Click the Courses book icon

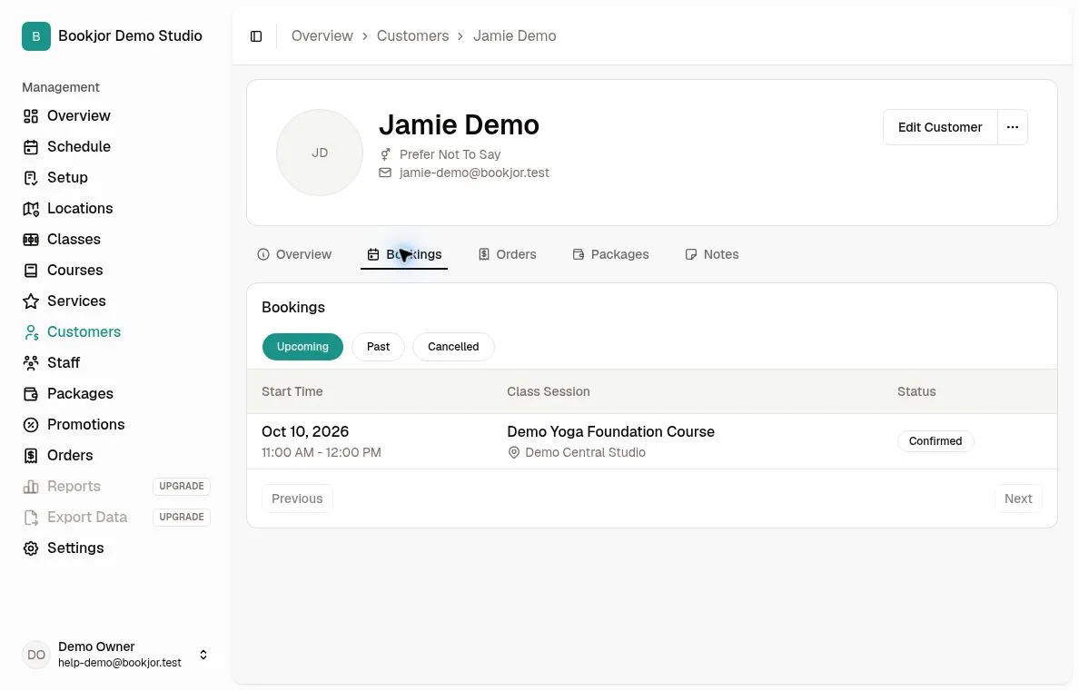pos(31,271)
